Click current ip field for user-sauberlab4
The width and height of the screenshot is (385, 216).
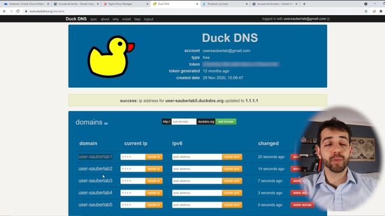133,193
